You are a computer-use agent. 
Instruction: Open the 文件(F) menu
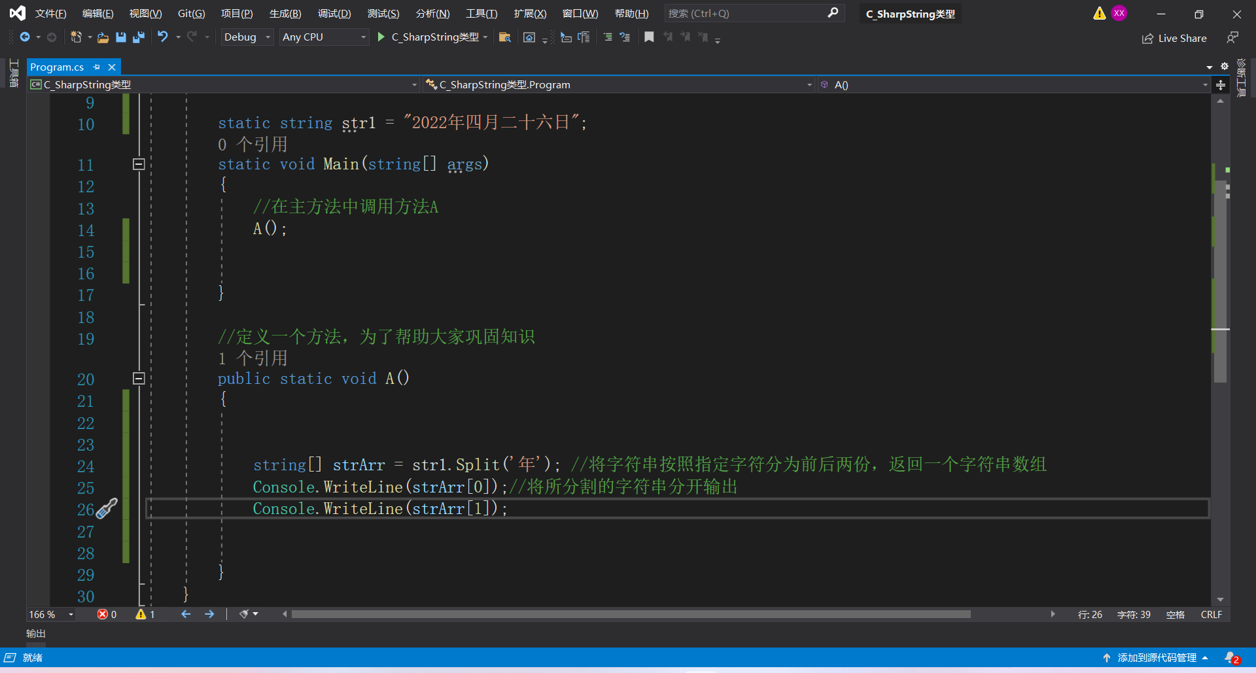[x=50, y=13]
